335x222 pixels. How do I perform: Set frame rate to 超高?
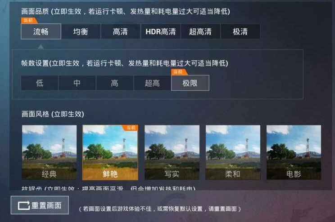[152, 83]
